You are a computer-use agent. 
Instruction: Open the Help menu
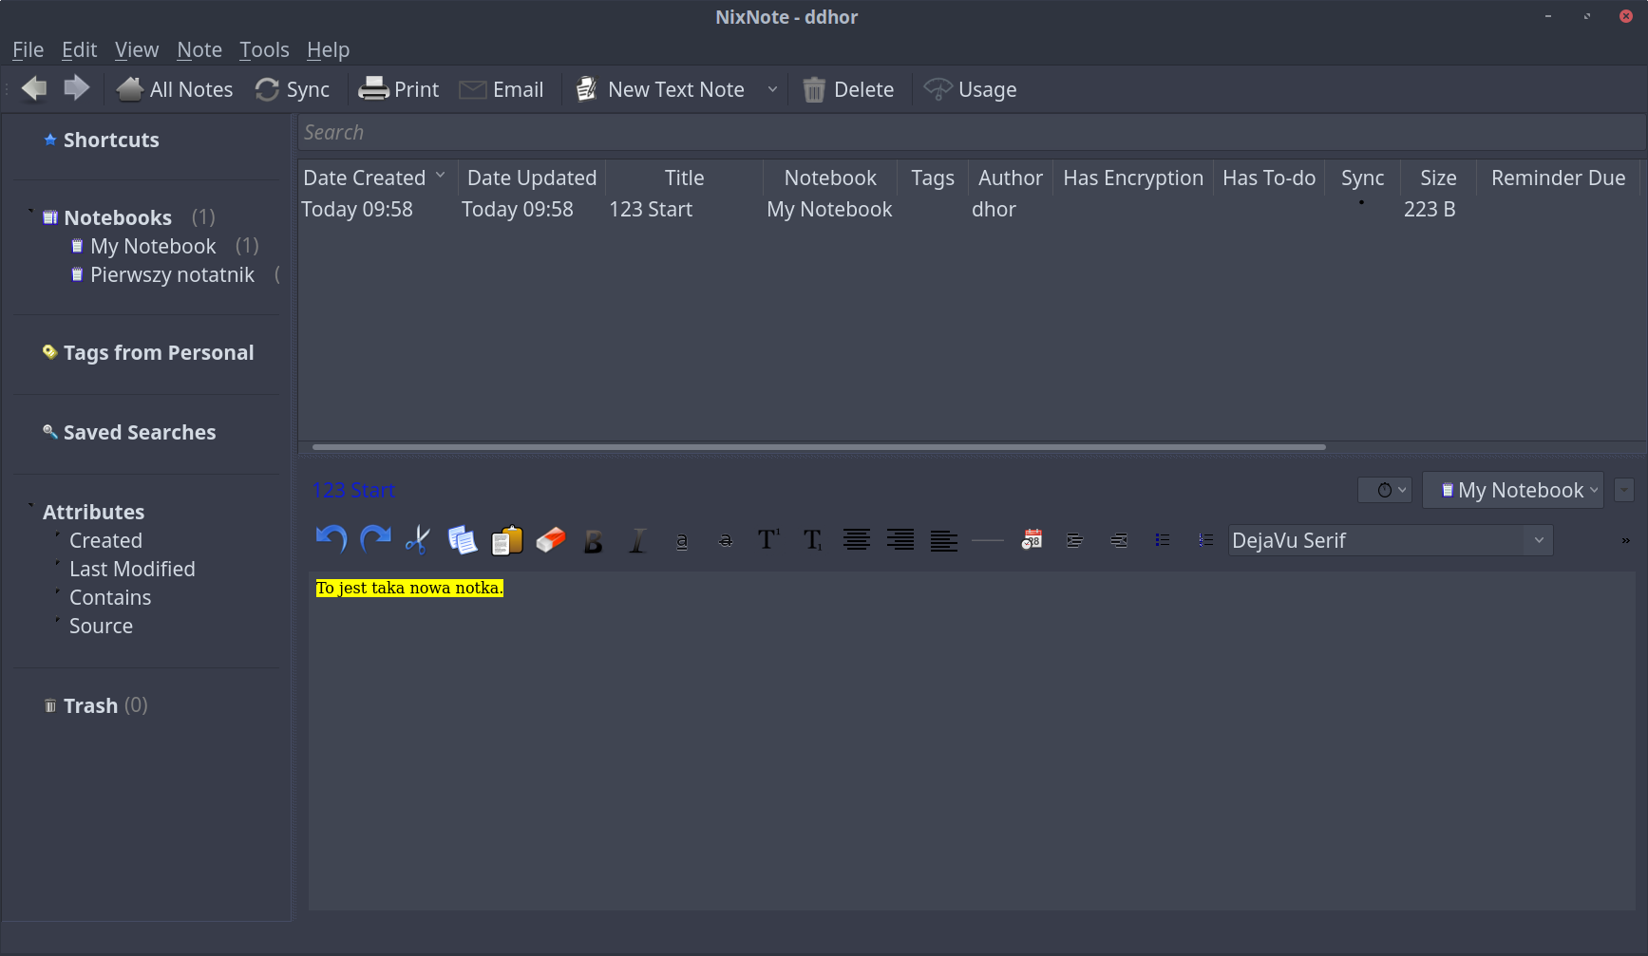click(328, 49)
